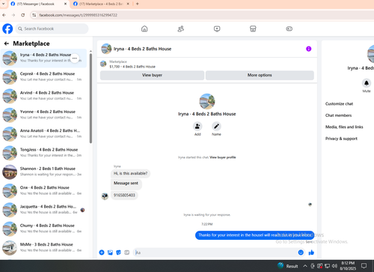Open new browser tab with plus
Image resolution: width=374 pixels, height=272 pixels.
click(x=137, y=4)
